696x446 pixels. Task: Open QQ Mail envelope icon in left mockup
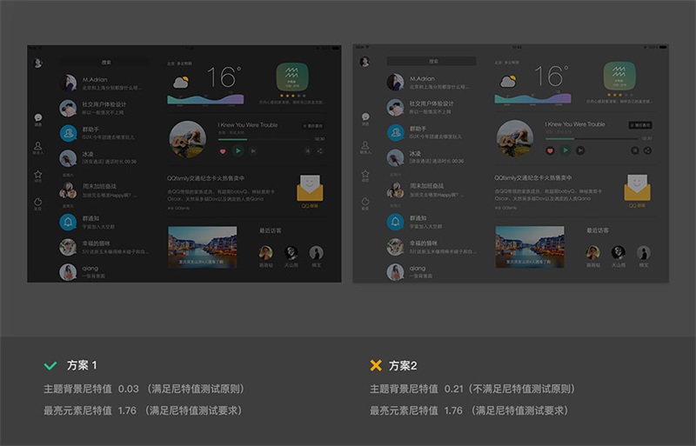click(x=310, y=191)
